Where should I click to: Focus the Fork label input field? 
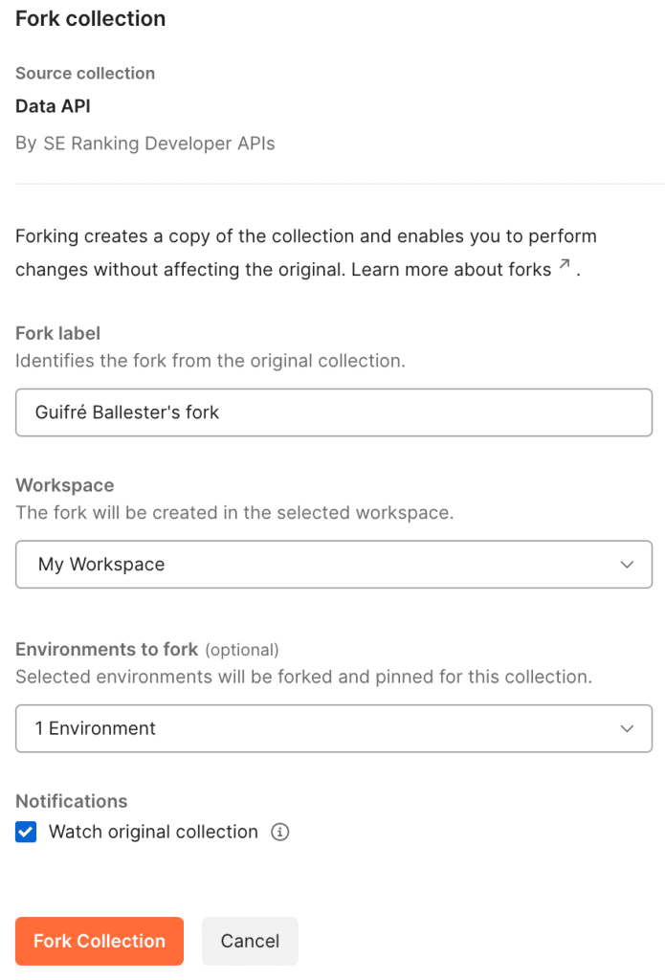[x=334, y=412]
